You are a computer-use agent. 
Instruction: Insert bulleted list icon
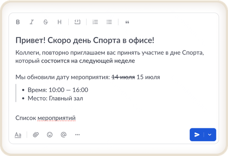click(109, 22)
